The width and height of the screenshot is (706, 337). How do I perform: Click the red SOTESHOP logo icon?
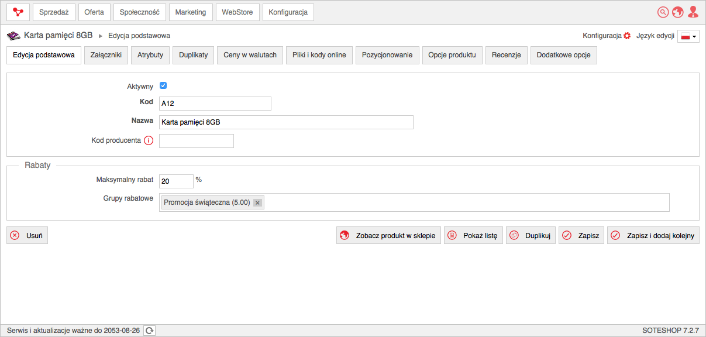[x=18, y=12]
